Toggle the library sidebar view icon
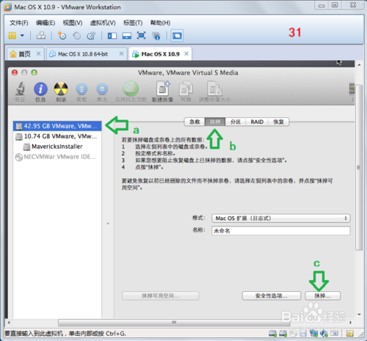The image size is (367, 341). coord(112,36)
